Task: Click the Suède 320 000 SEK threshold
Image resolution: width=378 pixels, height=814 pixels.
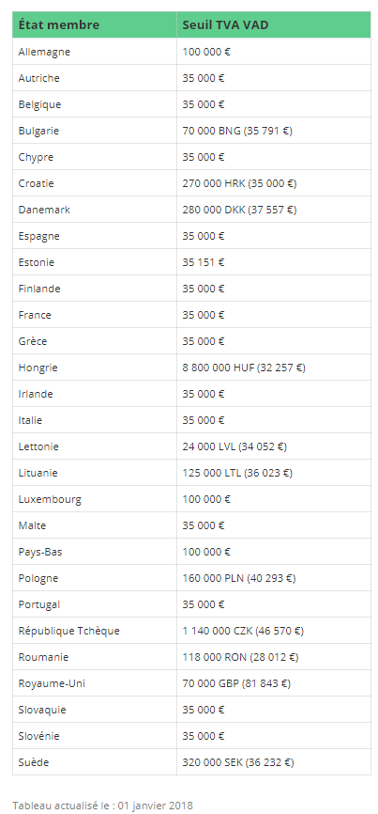Action: (238, 762)
